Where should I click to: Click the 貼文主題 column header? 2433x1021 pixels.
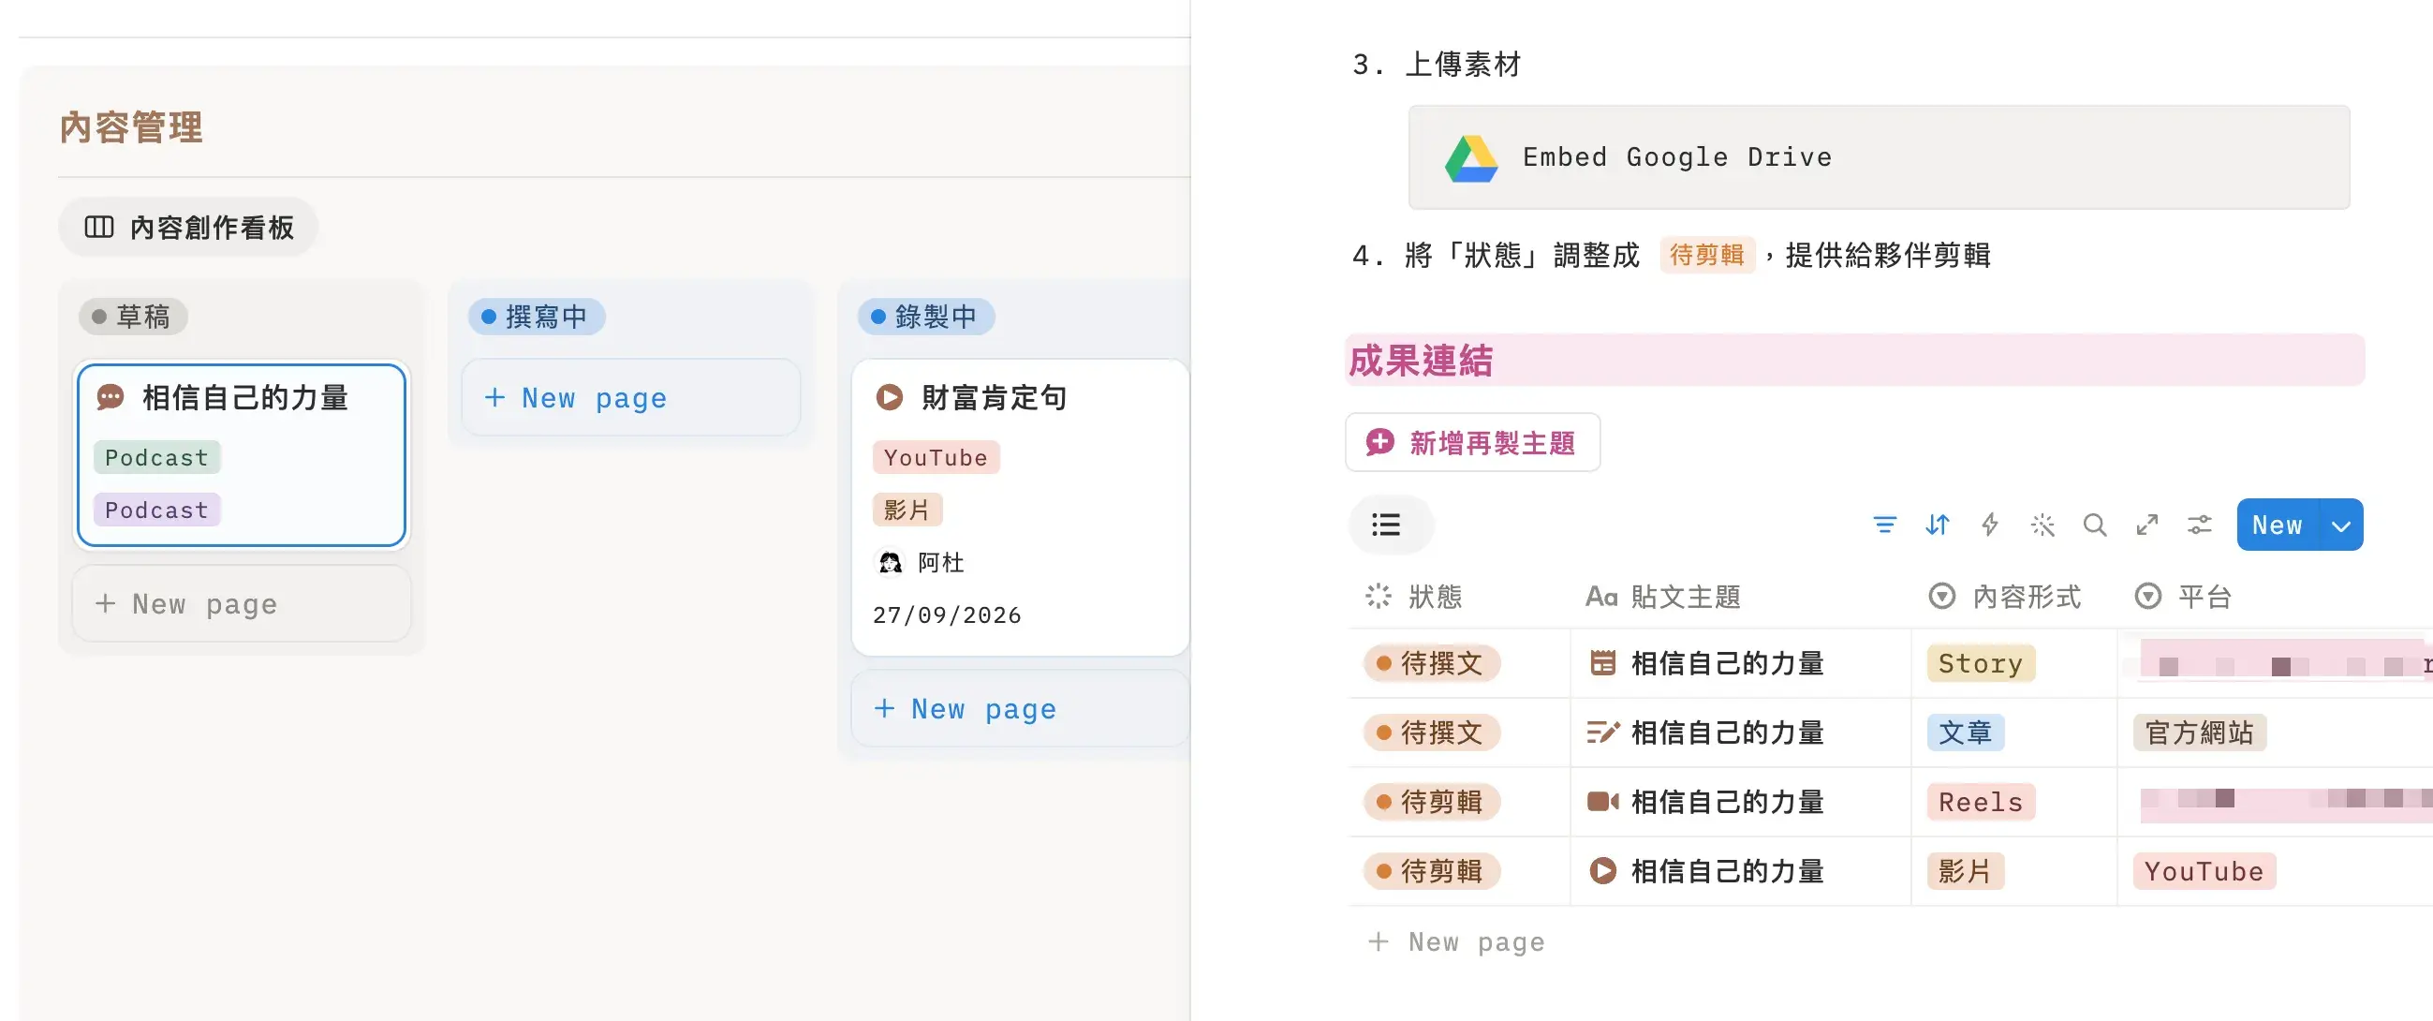coord(1662,596)
